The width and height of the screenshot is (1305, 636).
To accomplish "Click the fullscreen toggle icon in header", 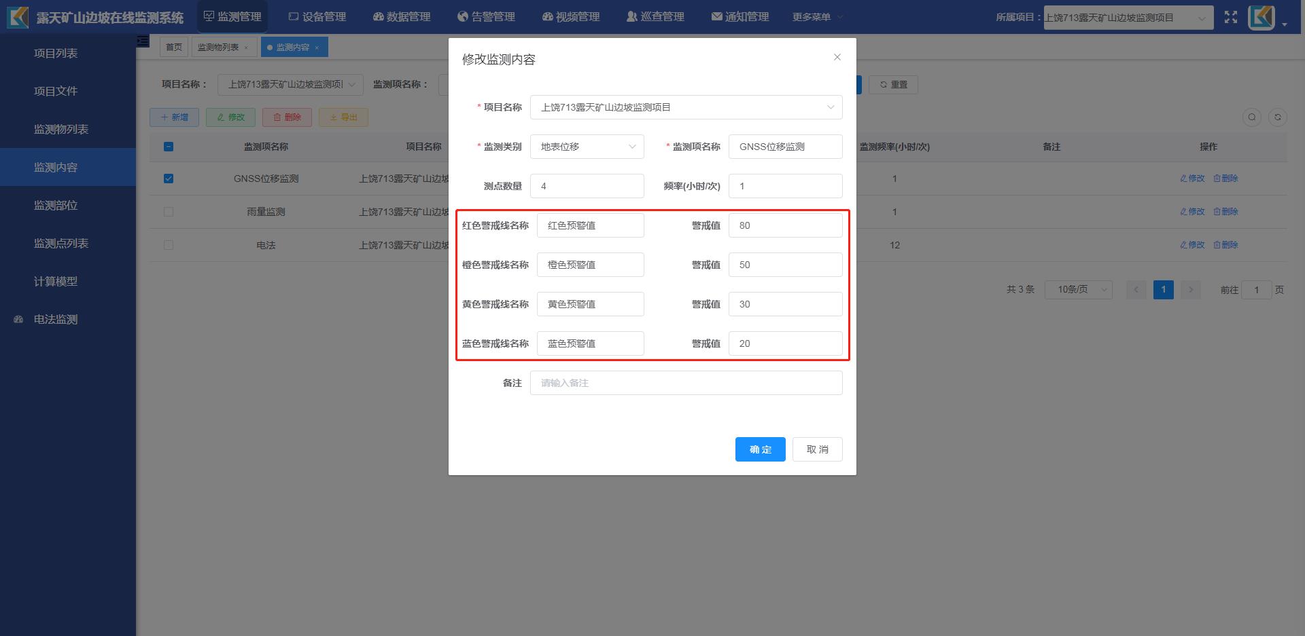I will pos(1230,18).
